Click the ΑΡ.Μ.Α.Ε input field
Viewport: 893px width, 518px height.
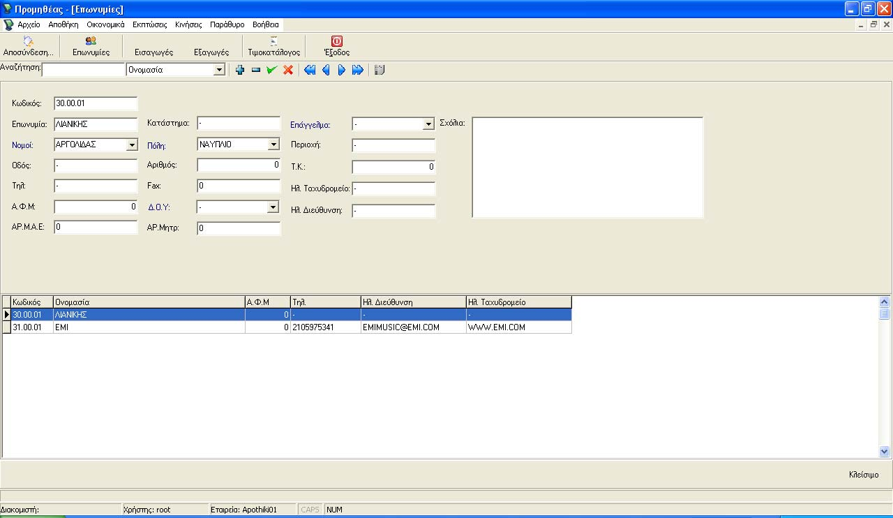[x=96, y=228]
